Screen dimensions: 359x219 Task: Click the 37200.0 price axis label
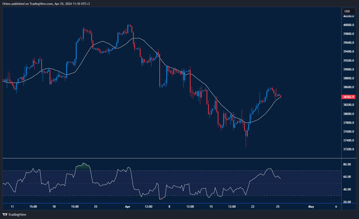click(348, 149)
